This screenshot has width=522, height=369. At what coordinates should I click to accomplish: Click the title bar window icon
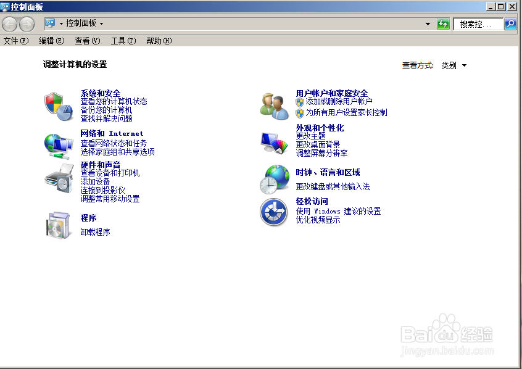coord(5,6)
